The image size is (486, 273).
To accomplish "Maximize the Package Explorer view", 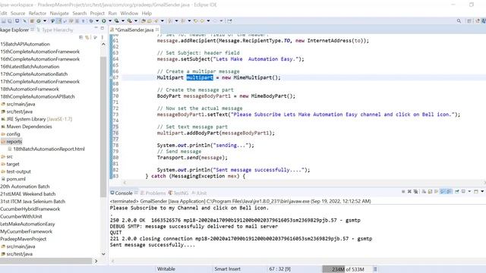I will (103, 29).
